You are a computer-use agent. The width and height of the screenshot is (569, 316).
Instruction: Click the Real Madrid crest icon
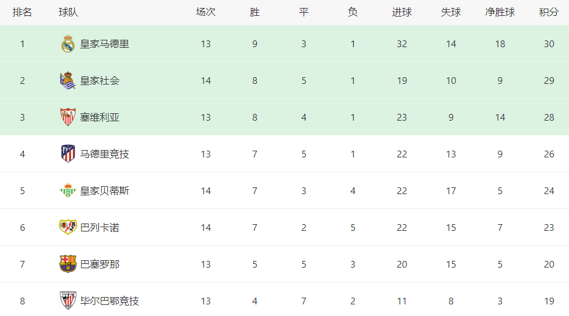click(x=68, y=44)
